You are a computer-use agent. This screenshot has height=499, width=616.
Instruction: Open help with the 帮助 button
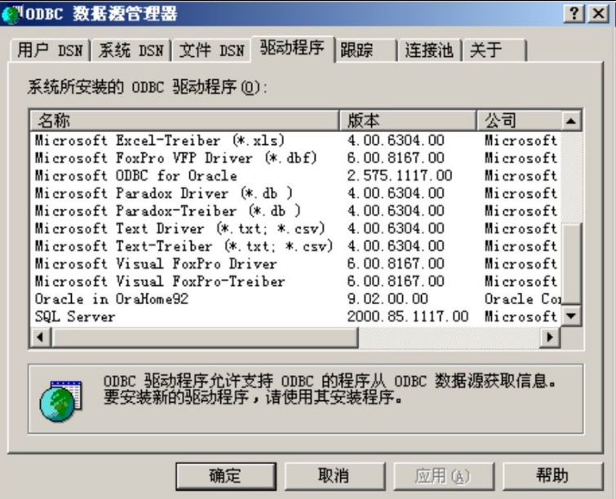coord(552,476)
